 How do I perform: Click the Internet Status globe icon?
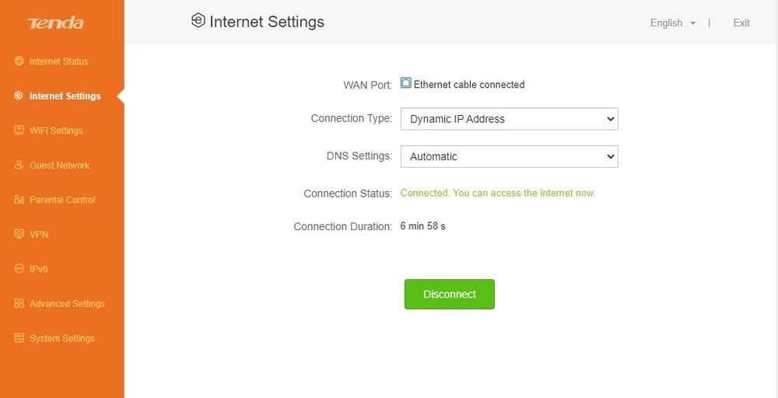pos(19,61)
